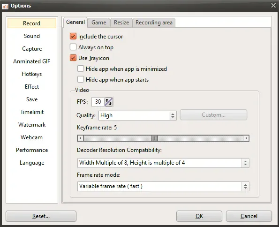
Task: Click the Keyframe rate slider thumb
Action: click(155, 138)
